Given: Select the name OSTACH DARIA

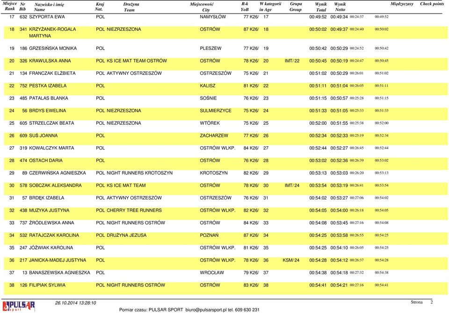Looking at the screenshot, I should click(x=46, y=161).
